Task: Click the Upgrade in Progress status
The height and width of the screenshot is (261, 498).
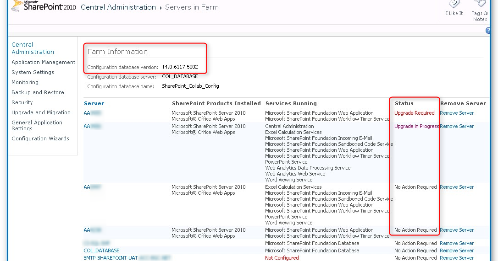Action: pyautogui.click(x=417, y=126)
